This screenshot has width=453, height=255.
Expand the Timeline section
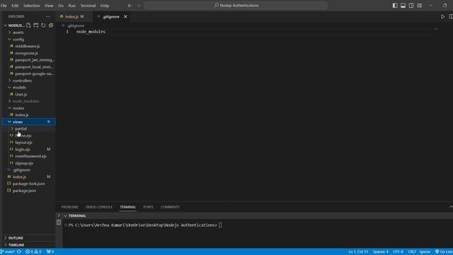point(16,245)
